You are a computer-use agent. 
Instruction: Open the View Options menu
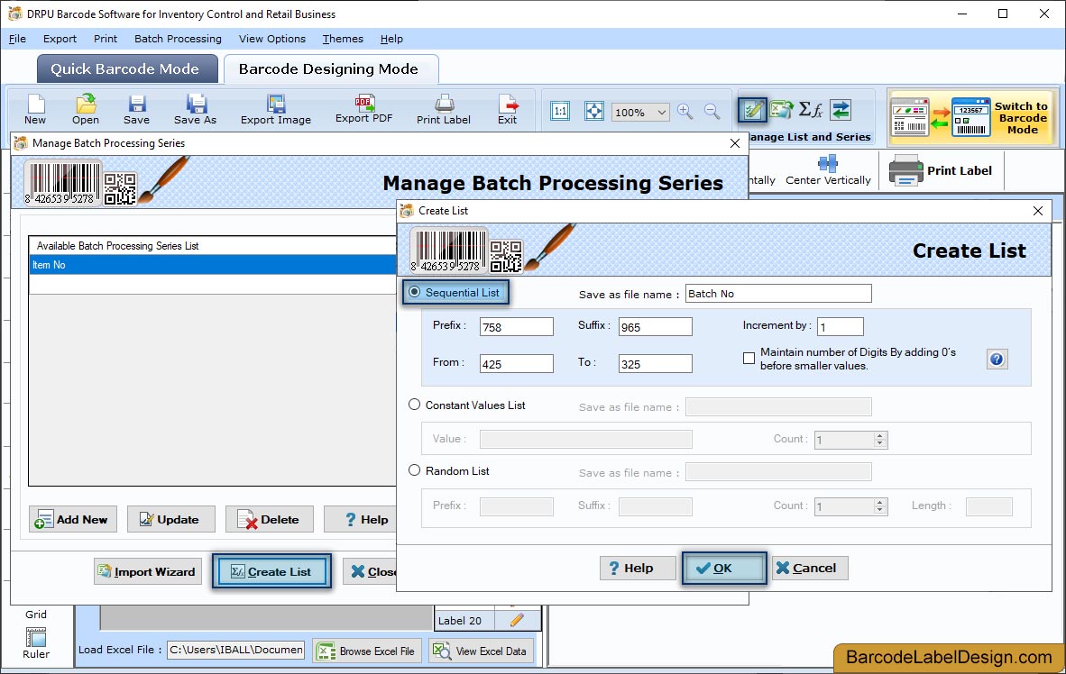pos(272,39)
